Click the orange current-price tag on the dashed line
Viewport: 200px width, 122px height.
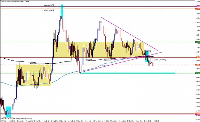(x=197, y=65)
